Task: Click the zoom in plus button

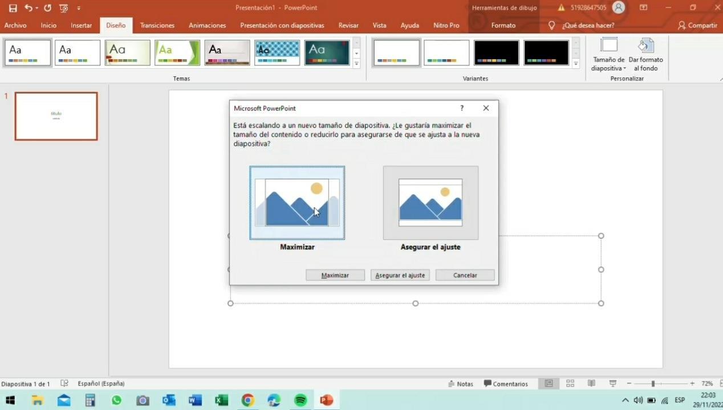Action: click(692, 384)
